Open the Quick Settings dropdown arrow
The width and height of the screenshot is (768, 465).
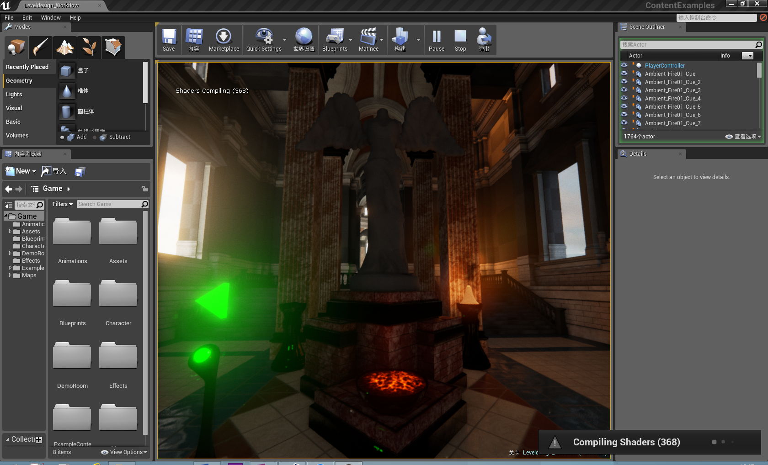(285, 40)
